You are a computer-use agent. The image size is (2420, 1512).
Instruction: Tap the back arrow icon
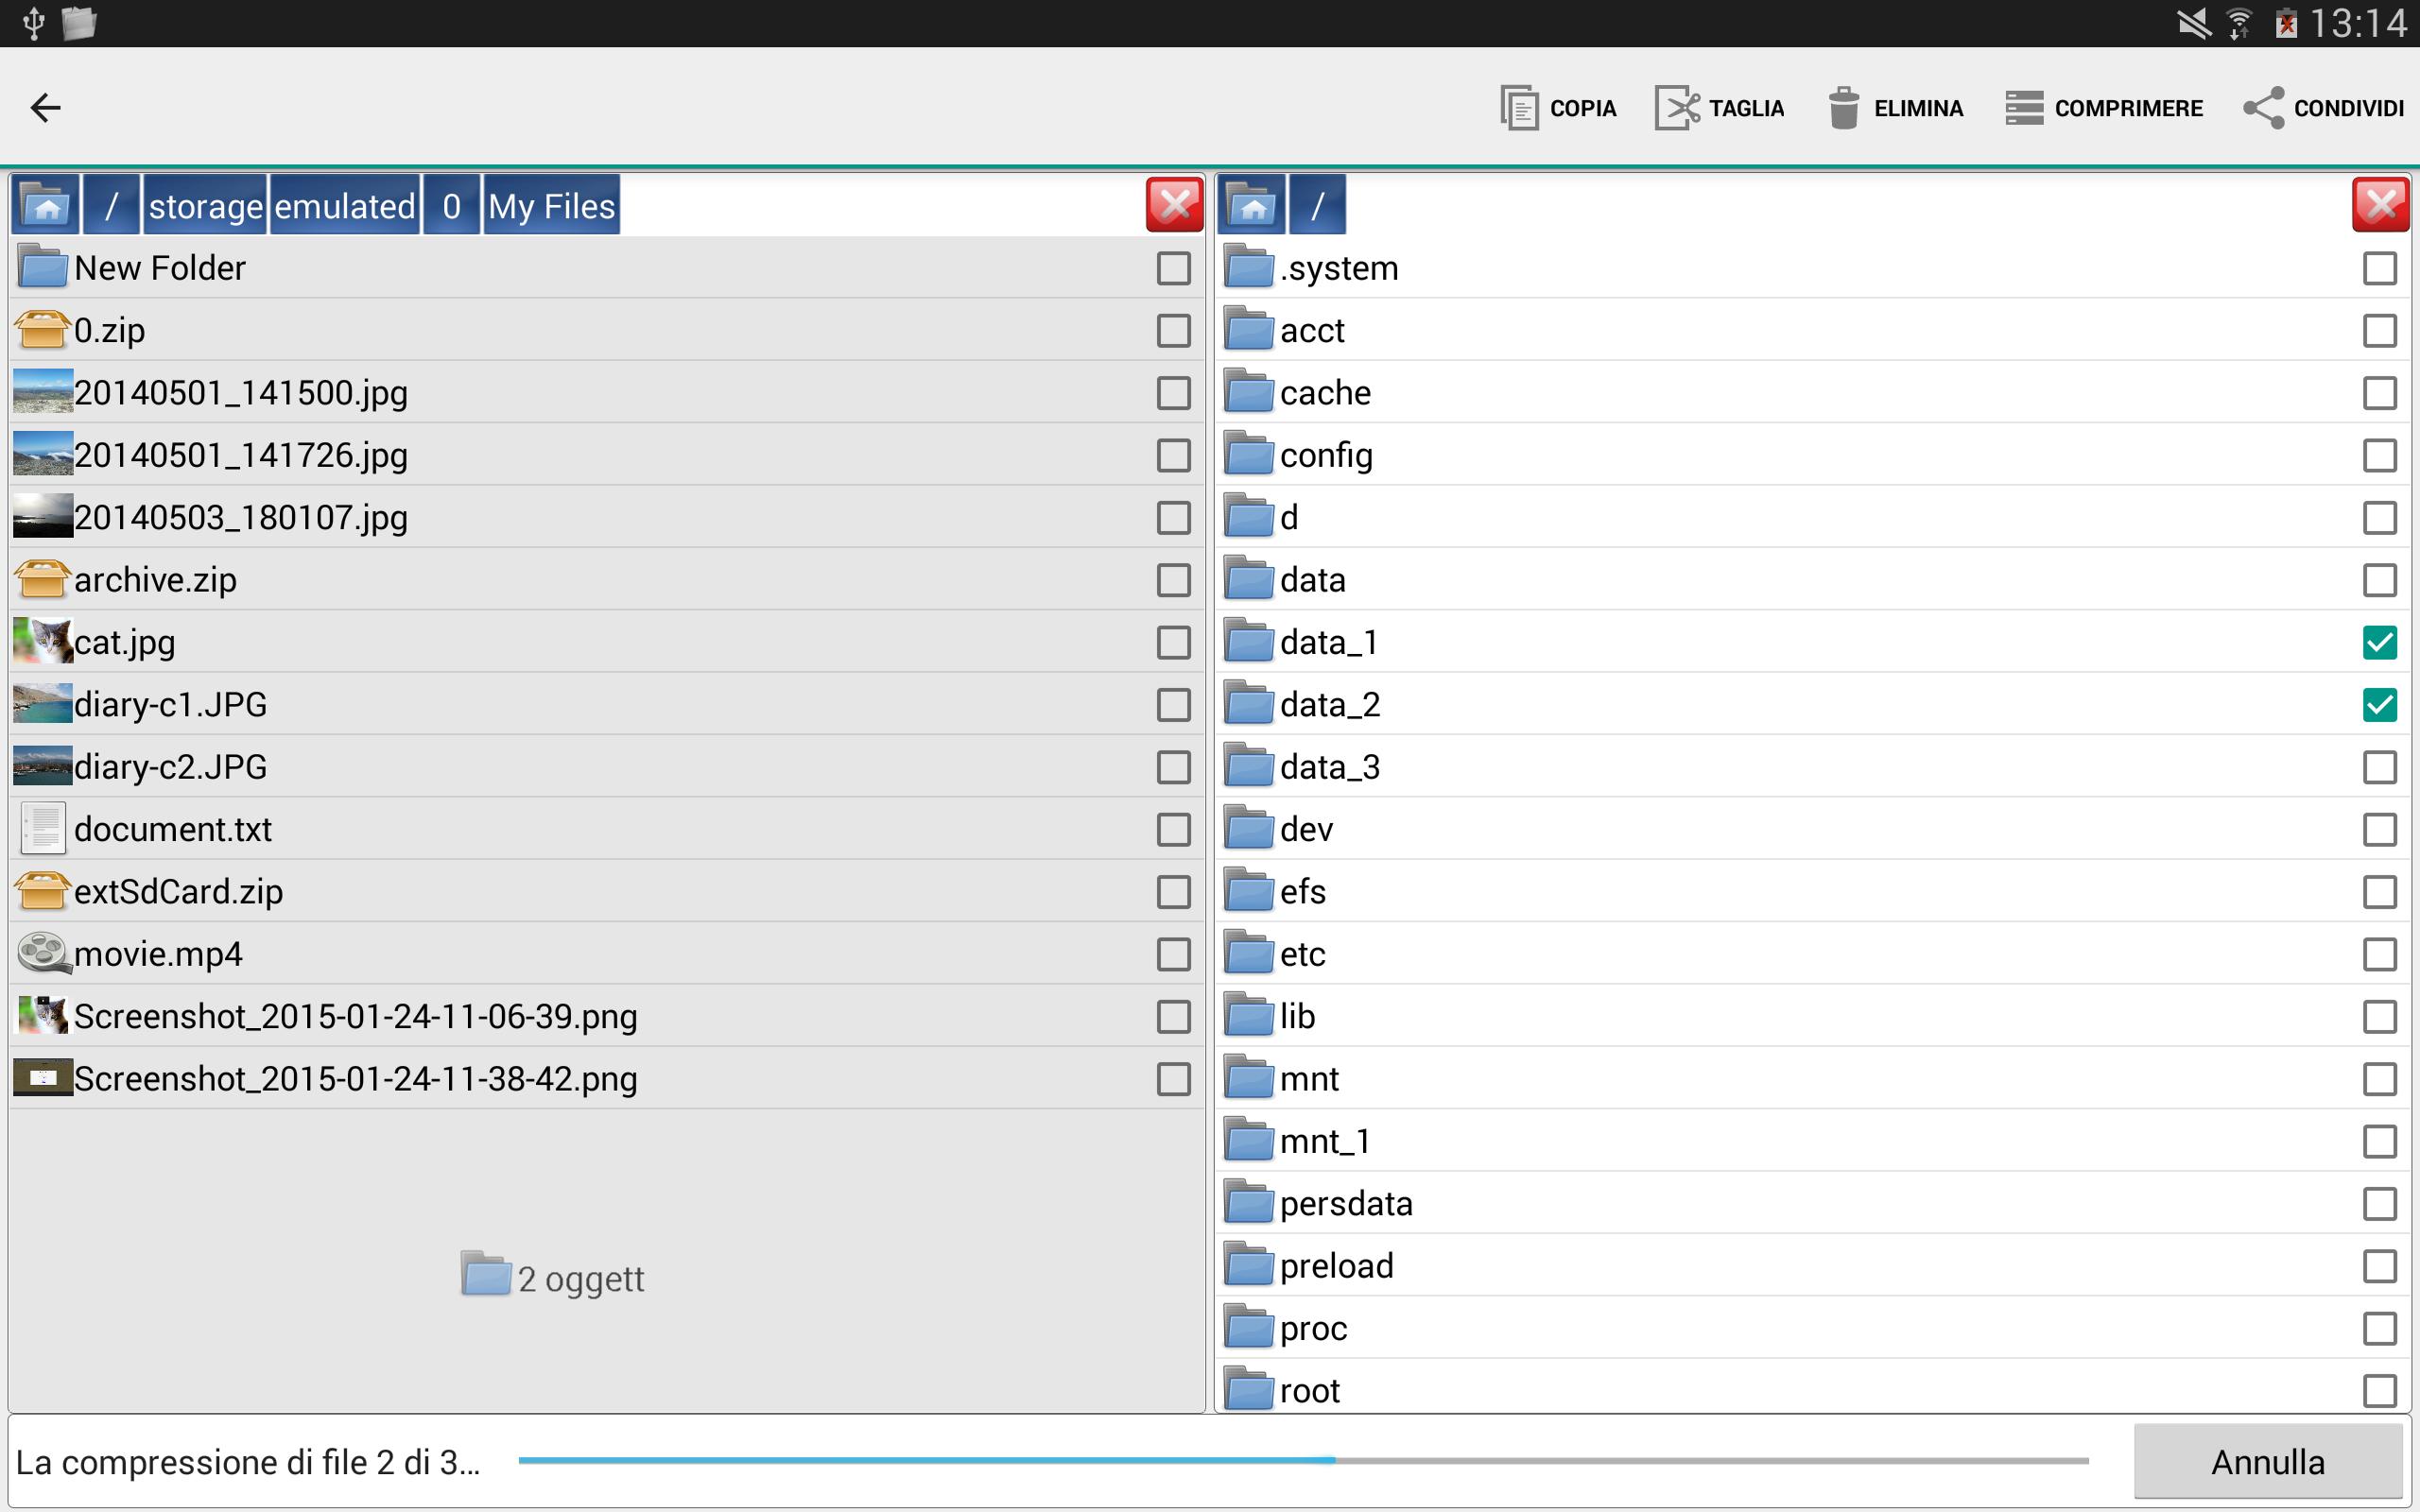pos(45,107)
